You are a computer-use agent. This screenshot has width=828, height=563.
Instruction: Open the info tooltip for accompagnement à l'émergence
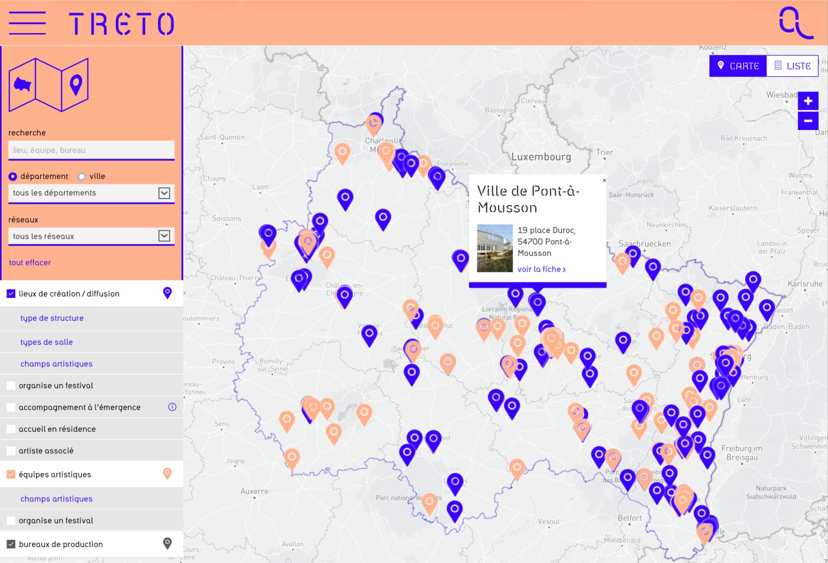[x=172, y=406]
